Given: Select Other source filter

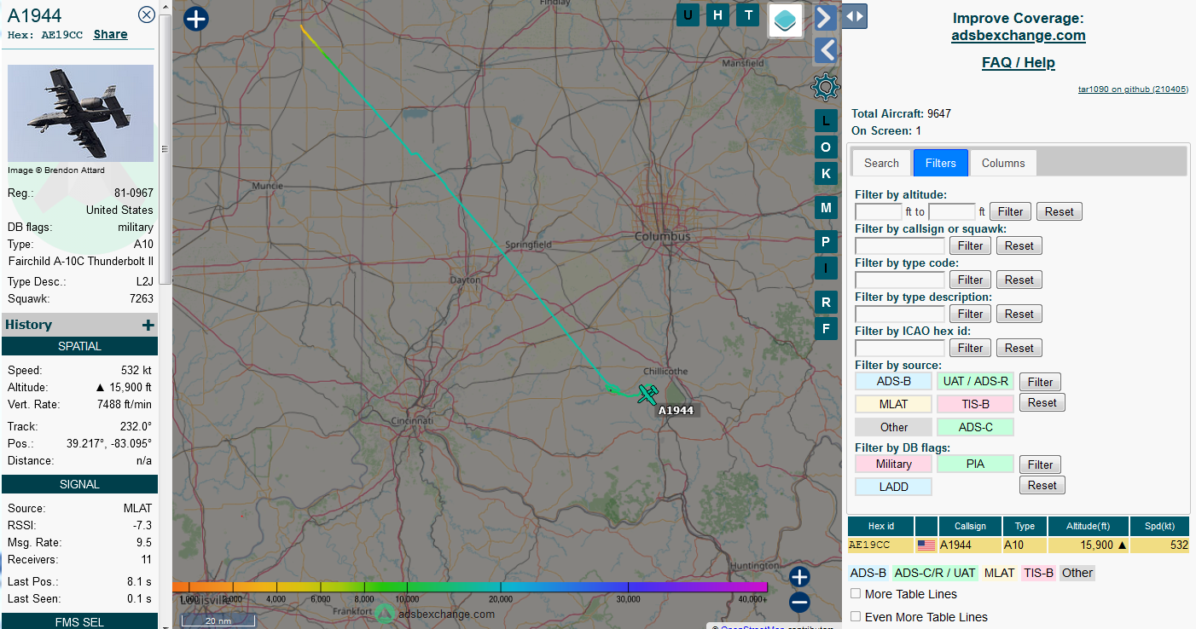Looking at the screenshot, I should [x=893, y=427].
